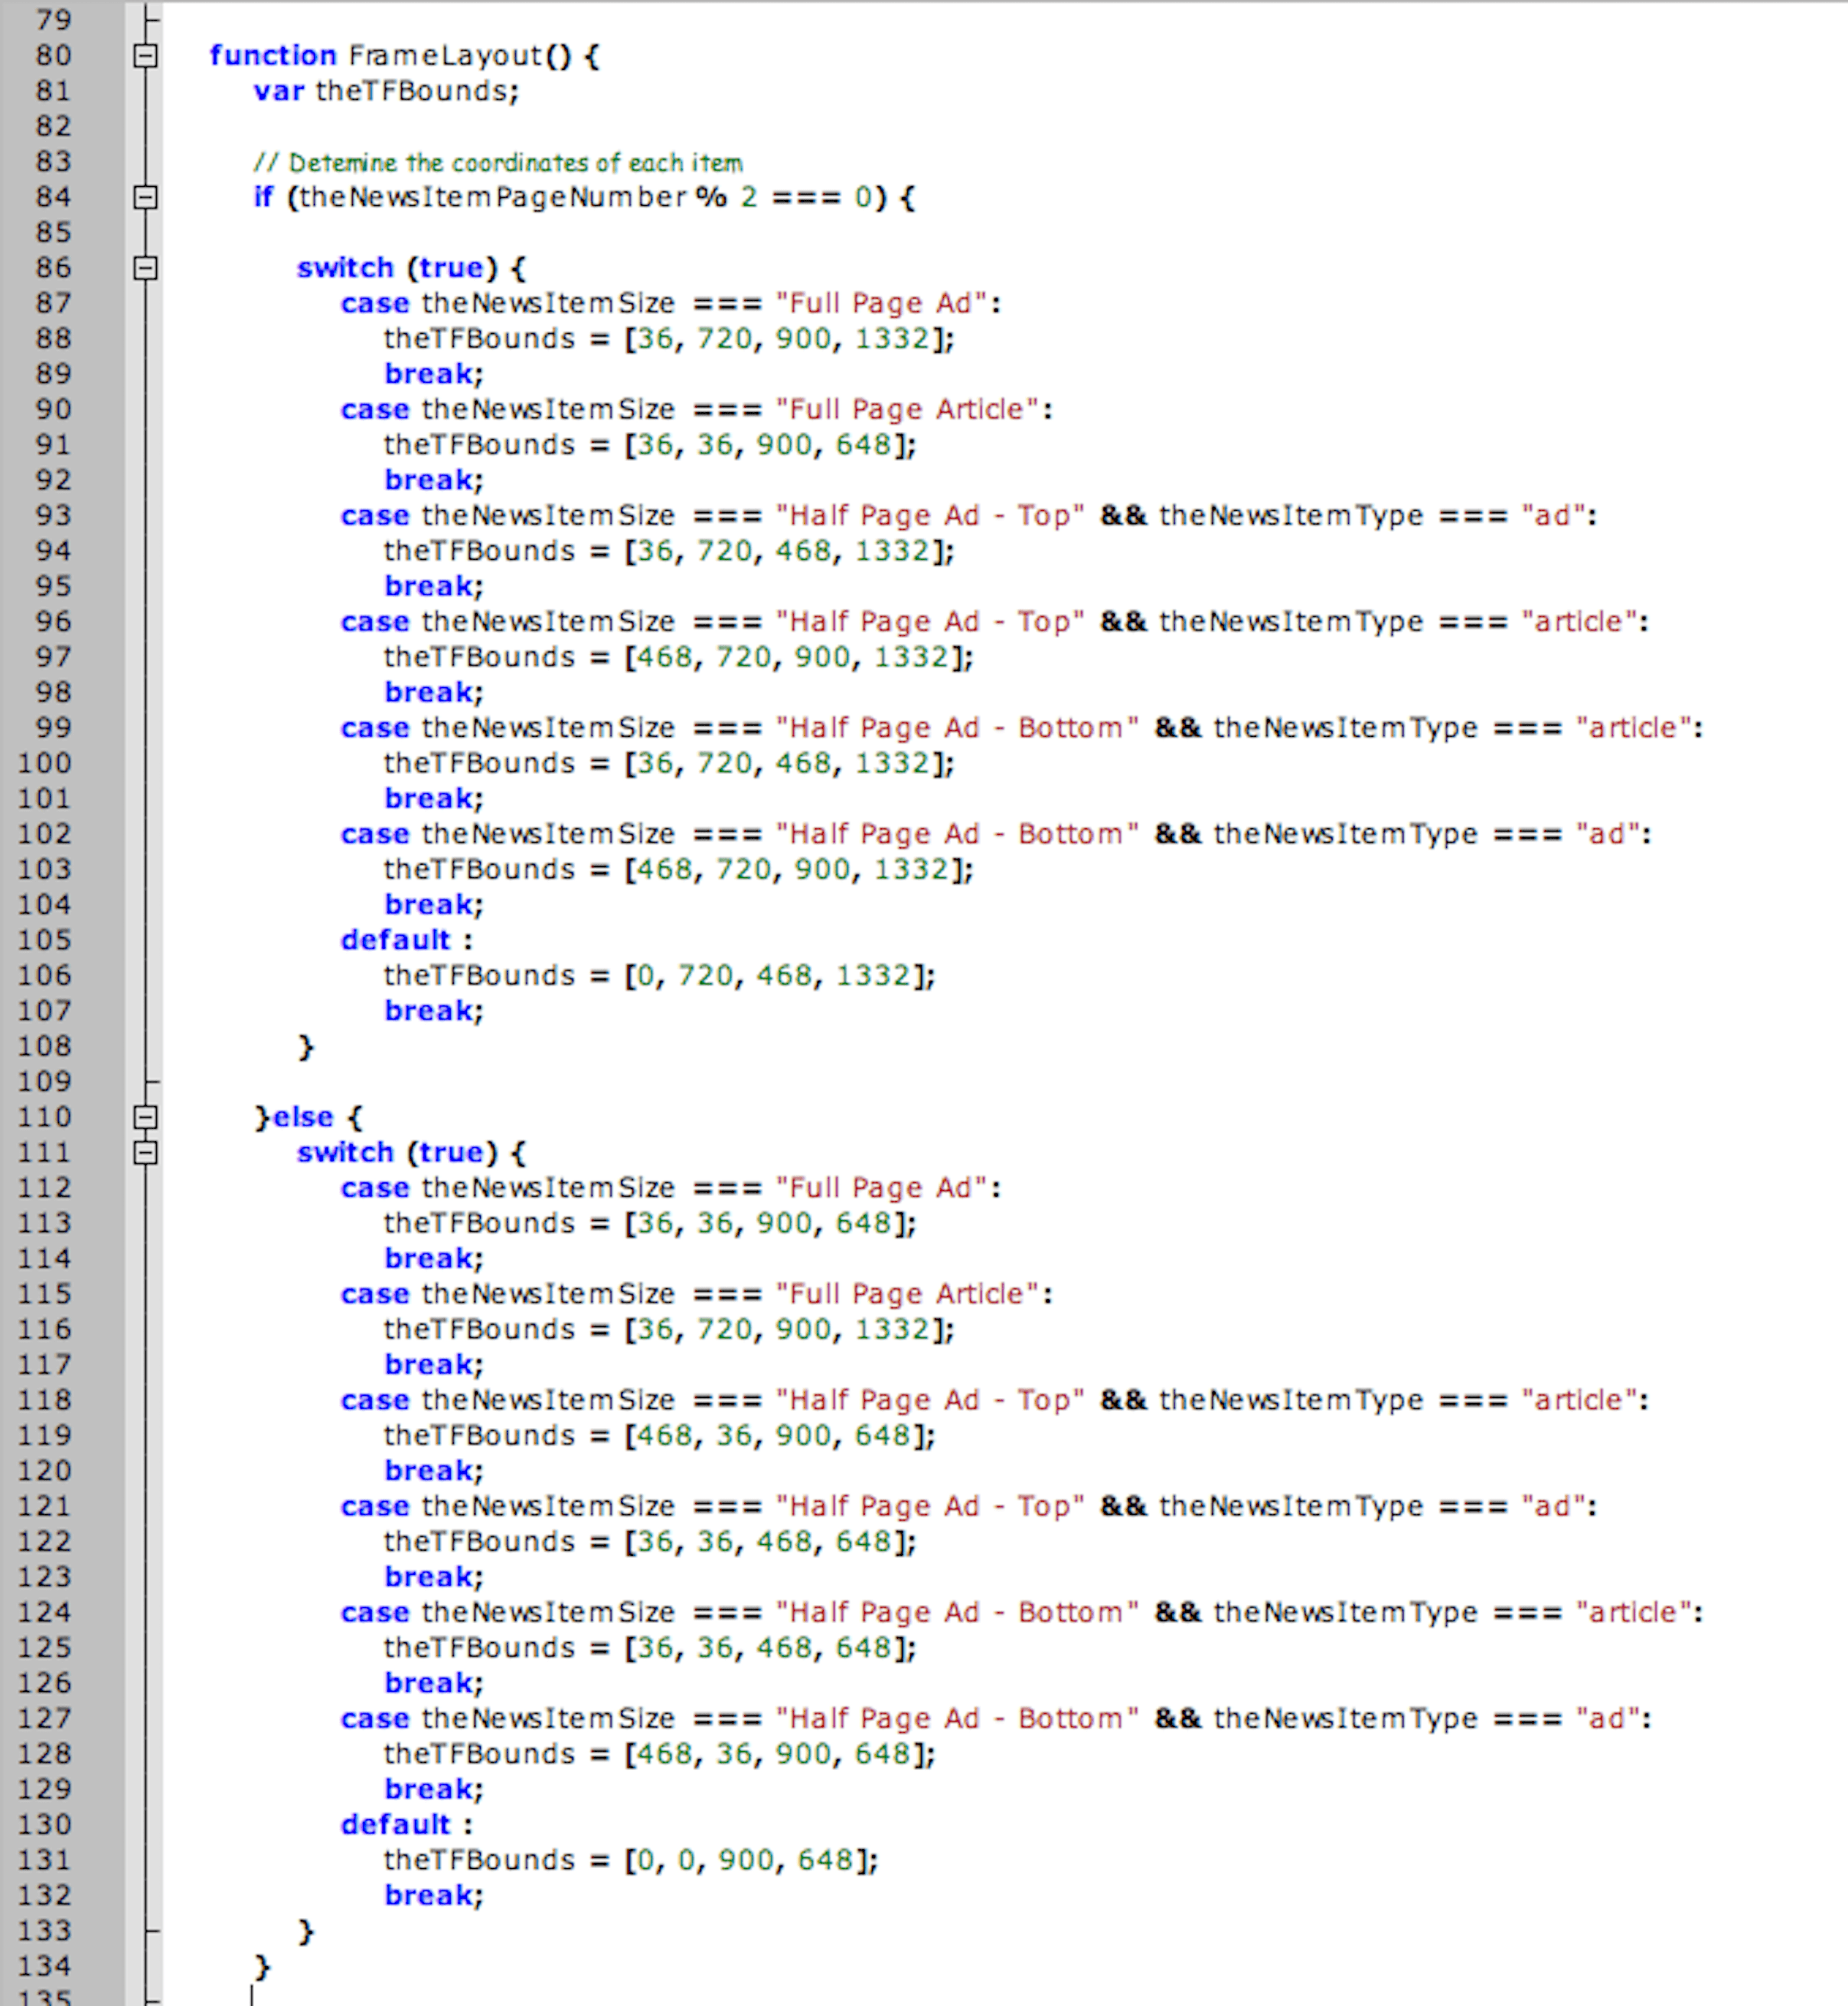Click array [468, 36, 900, 648] on line 119
The image size is (1848, 2006).
(x=775, y=1436)
